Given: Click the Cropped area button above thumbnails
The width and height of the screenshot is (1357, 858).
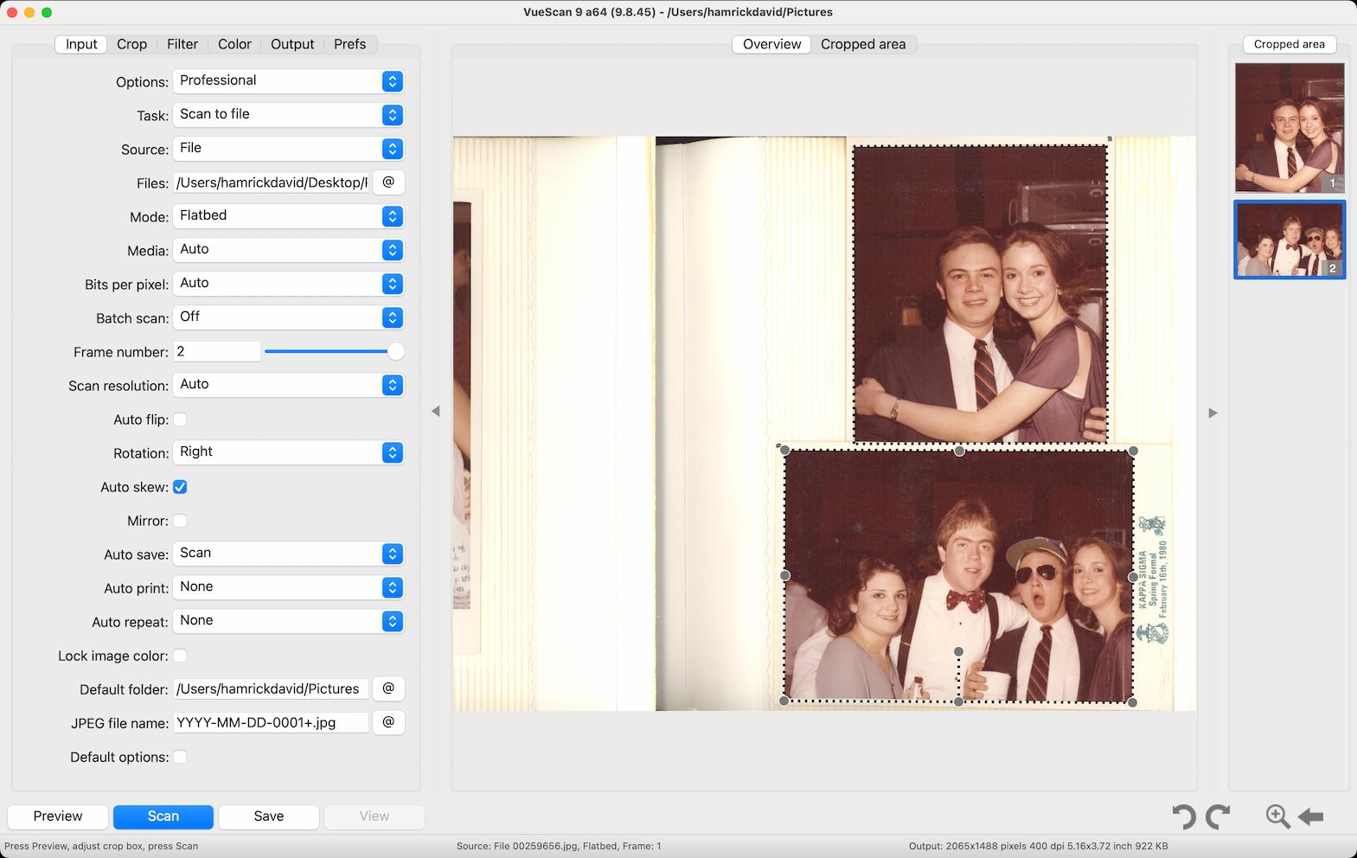Looking at the screenshot, I should (x=1290, y=44).
